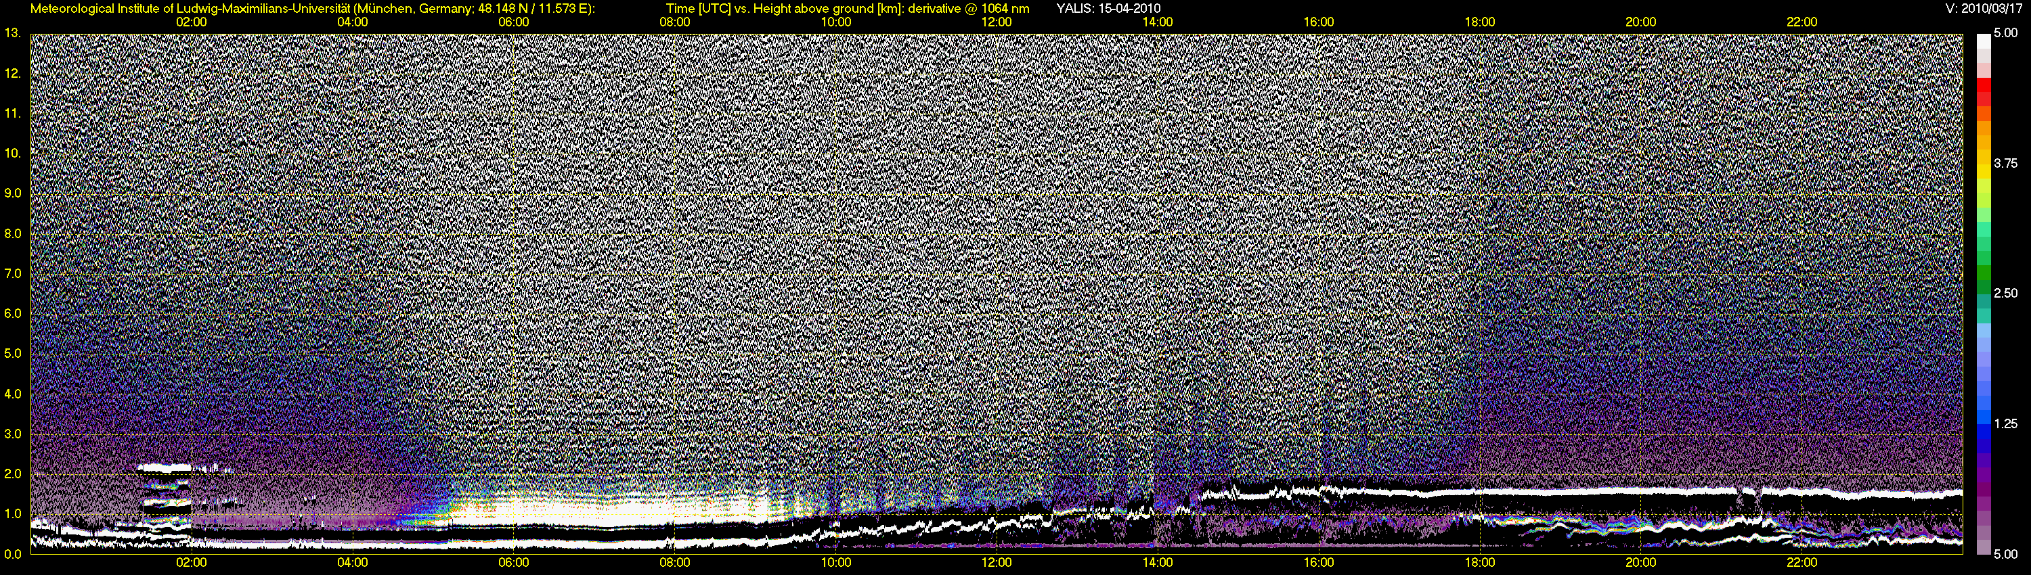Click the 14:00 label on the bottom time axis
The width and height of the screenshot is (2031, 575).
(x=1158, y=562)
